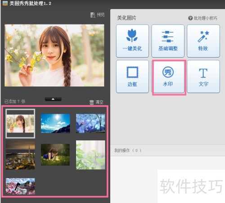Click the 预览 preview icon
The width and height of the screenshot is (225, 203).
(x=93, y=15)
